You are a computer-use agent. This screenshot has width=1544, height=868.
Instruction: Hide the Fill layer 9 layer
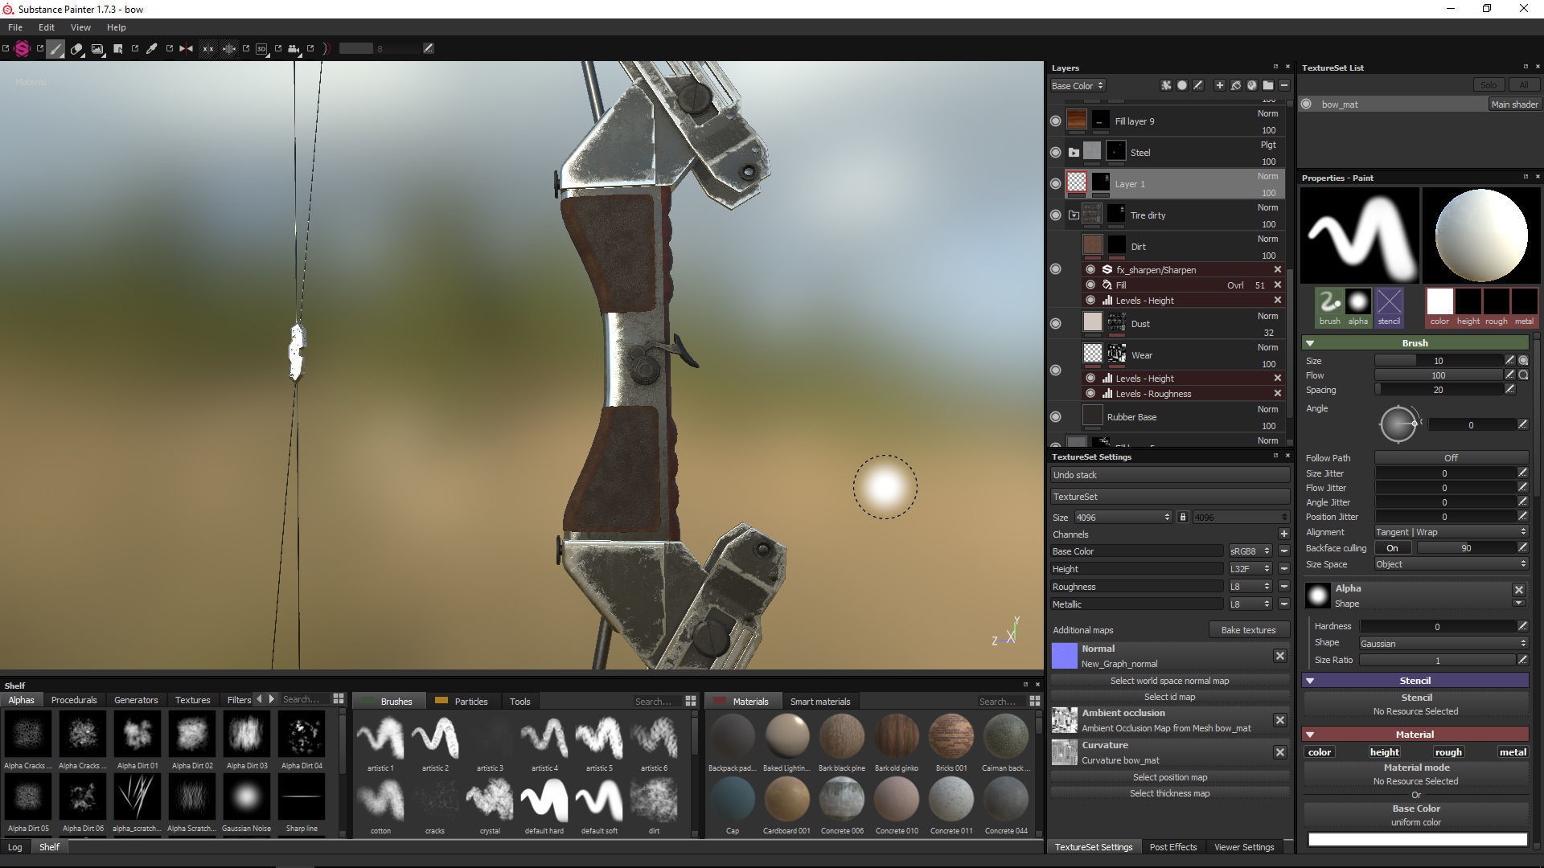coord(1056,121)
